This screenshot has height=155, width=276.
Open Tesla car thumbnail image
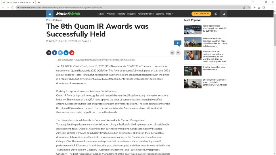[x=193, y=30]
